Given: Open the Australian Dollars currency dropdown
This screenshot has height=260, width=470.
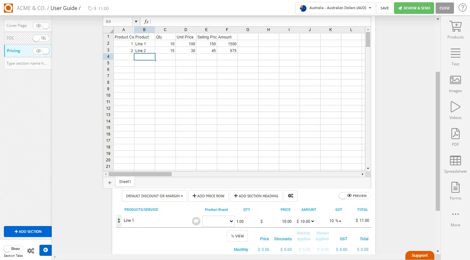Looking at the screenshot, I should 335,8.
